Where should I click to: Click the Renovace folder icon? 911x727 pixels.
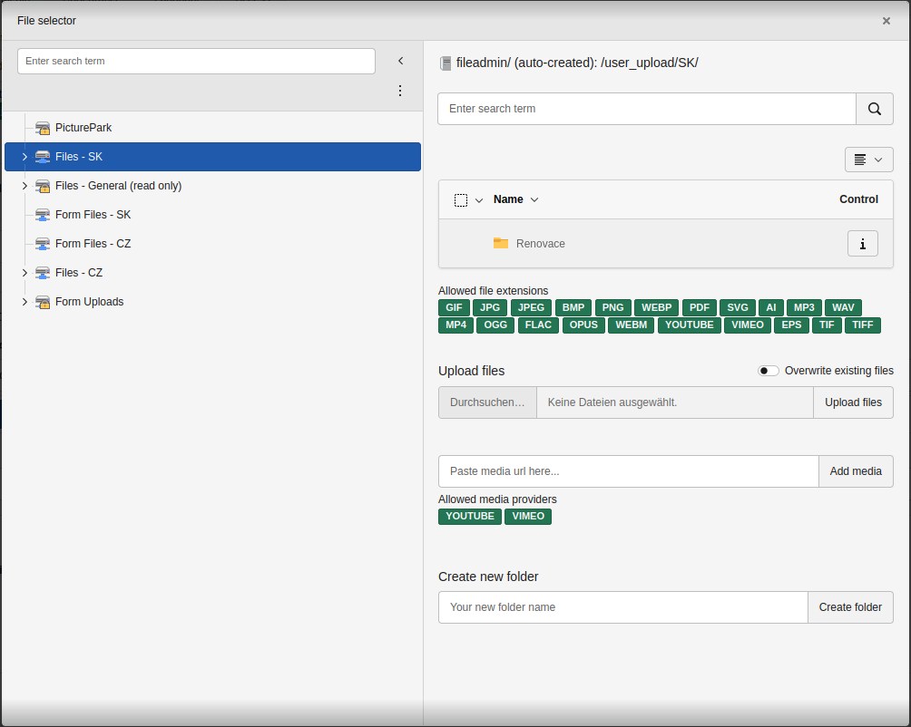pos(501,244)
